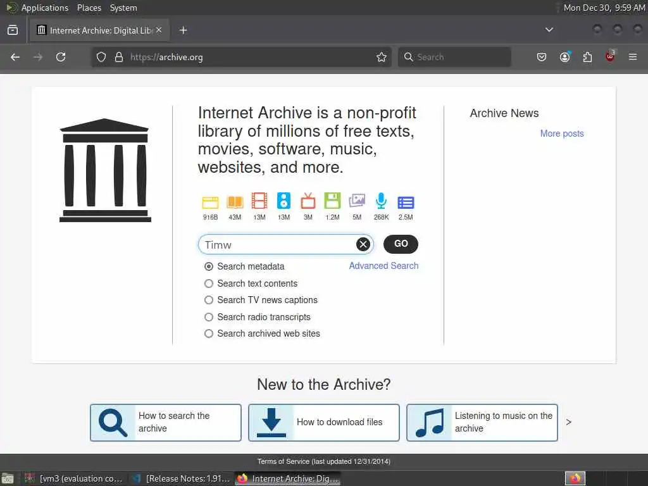Open the Extensions puzzle icon

click(587, 57)
